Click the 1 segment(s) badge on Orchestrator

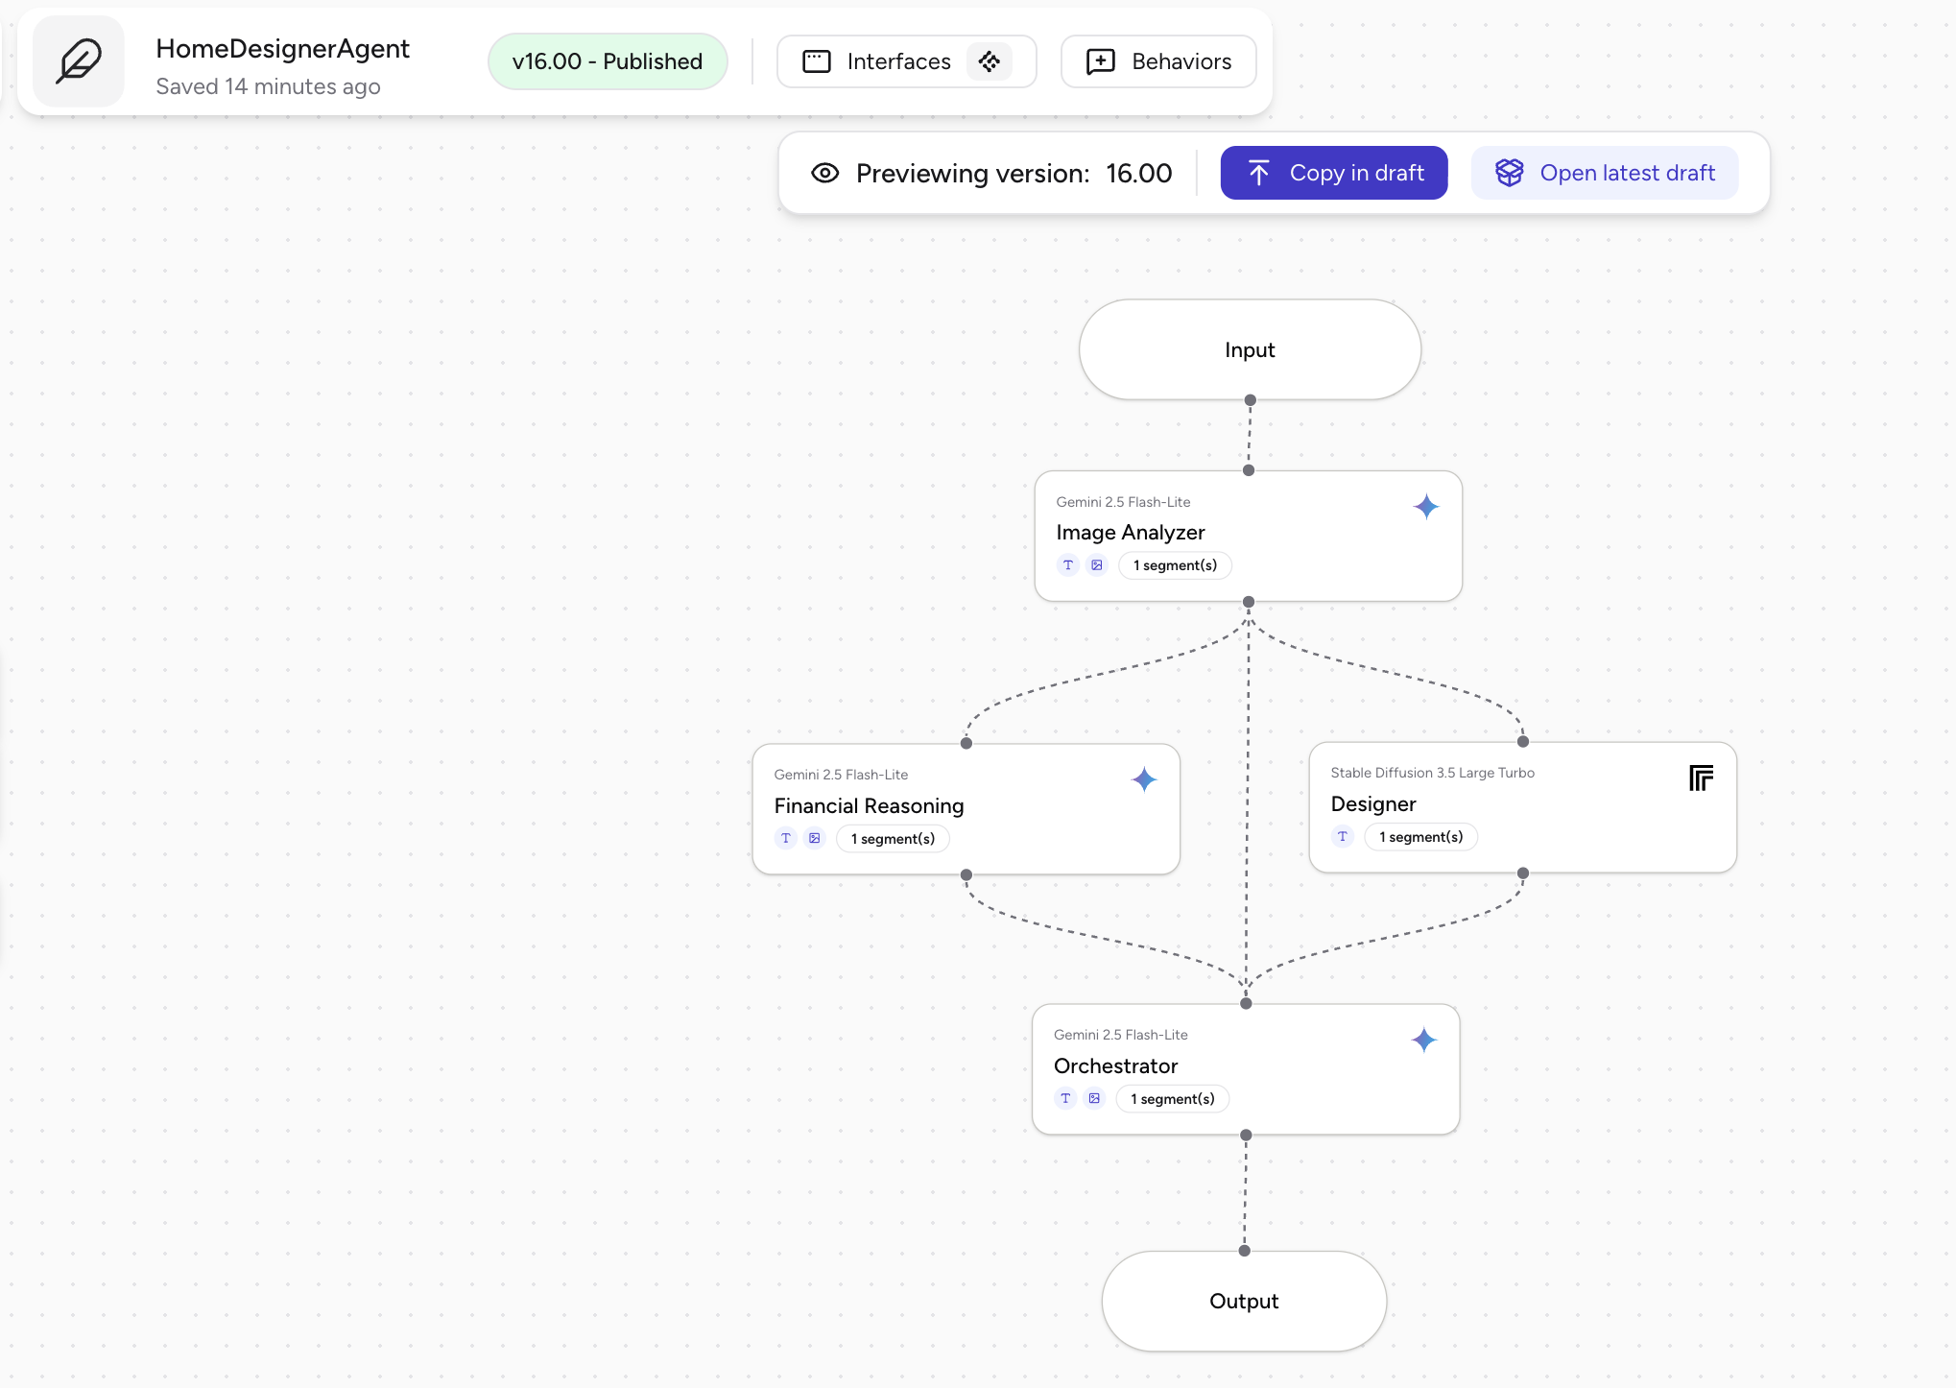[1172, 1098]
